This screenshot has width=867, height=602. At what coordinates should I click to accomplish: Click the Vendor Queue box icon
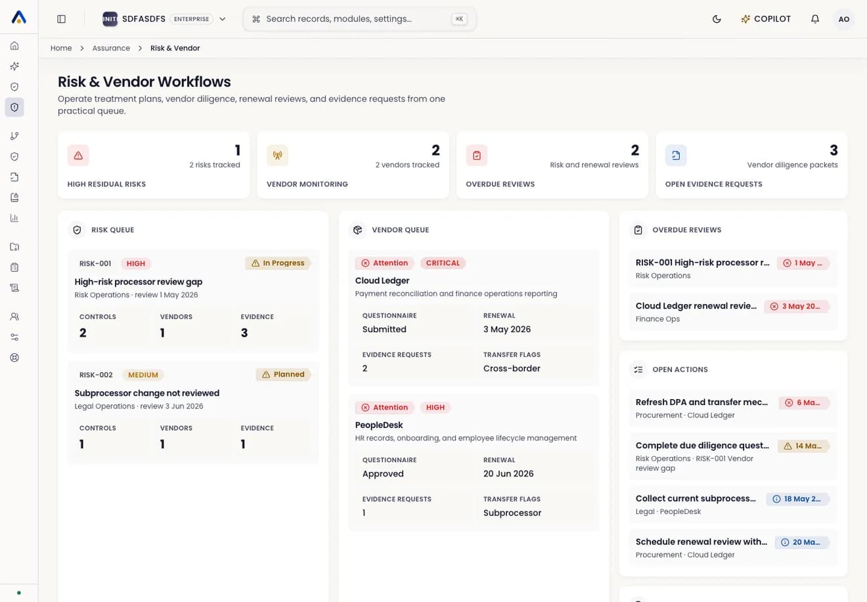358,230
